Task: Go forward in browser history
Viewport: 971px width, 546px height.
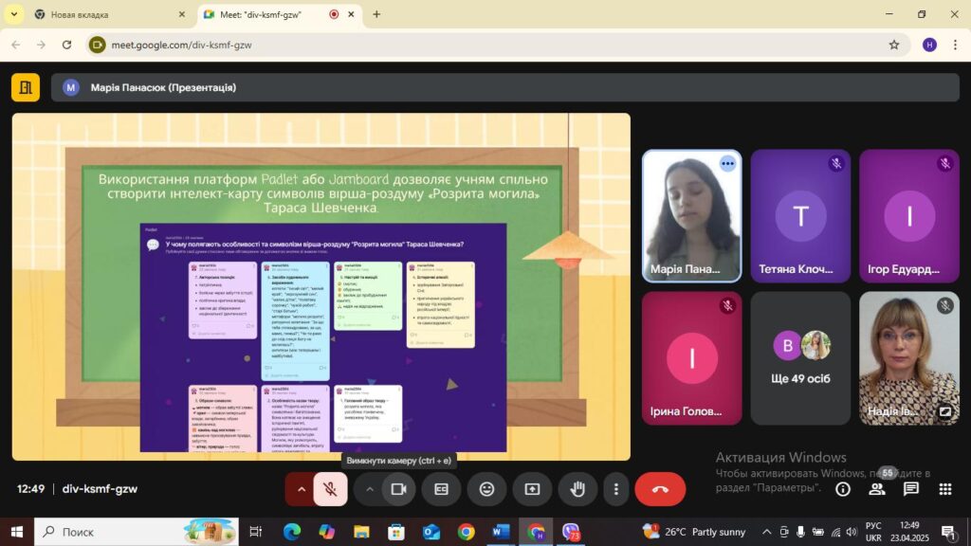Action: click(41, 45)
